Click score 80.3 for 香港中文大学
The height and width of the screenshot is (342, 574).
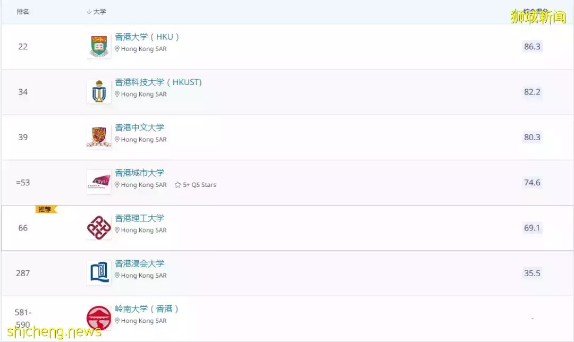pyautogui.click(x=532, y=137)
